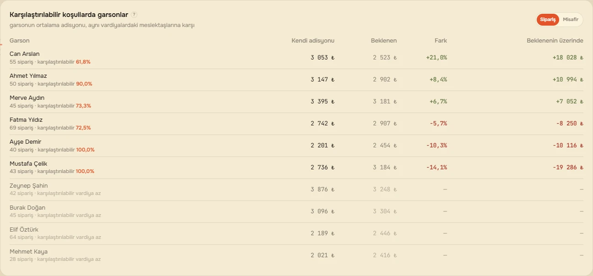Select Mehmet Kaya row

click(x=296, y=255)
